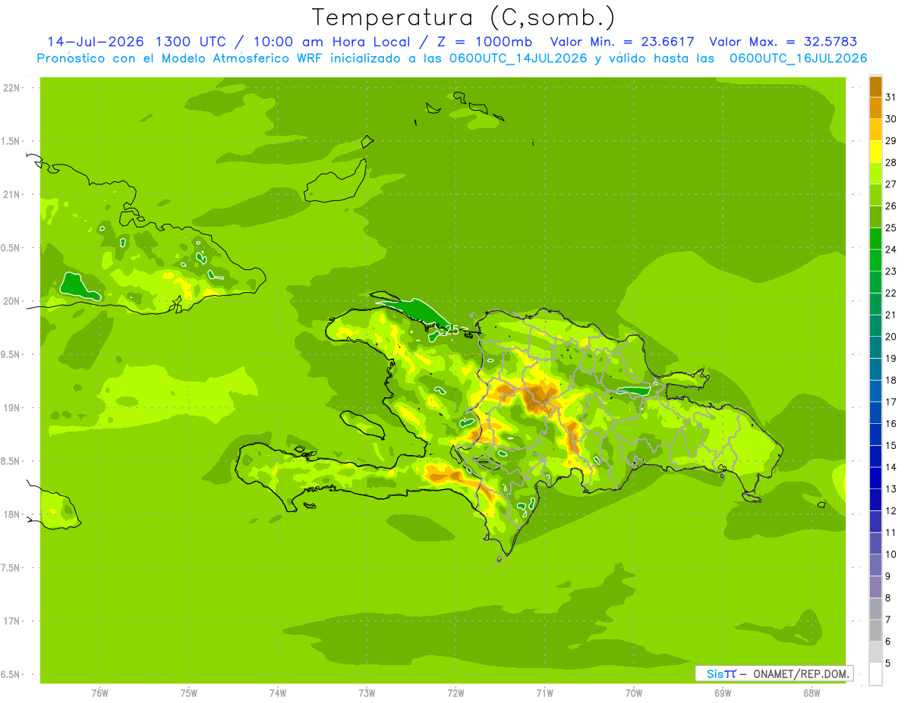Pick the green swatch between legend 26 and 27
Screen dimensions: 911x703
click(x=875, y=195)
